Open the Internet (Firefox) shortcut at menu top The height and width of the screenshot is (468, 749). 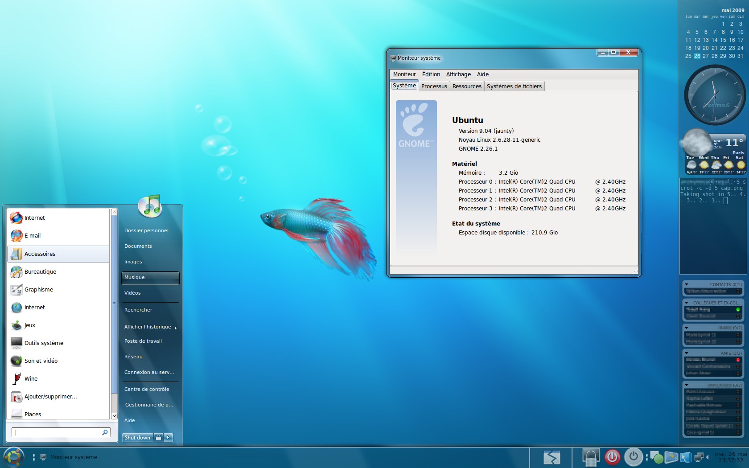(x=58, y=218)
